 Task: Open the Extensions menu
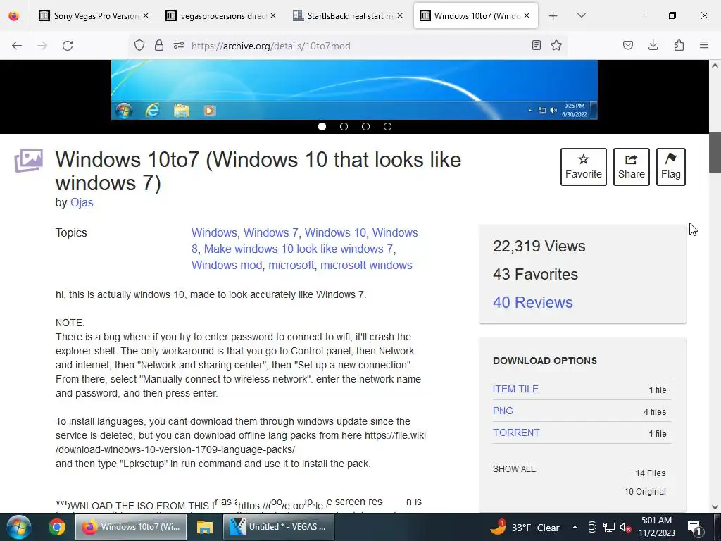point(679,46)
